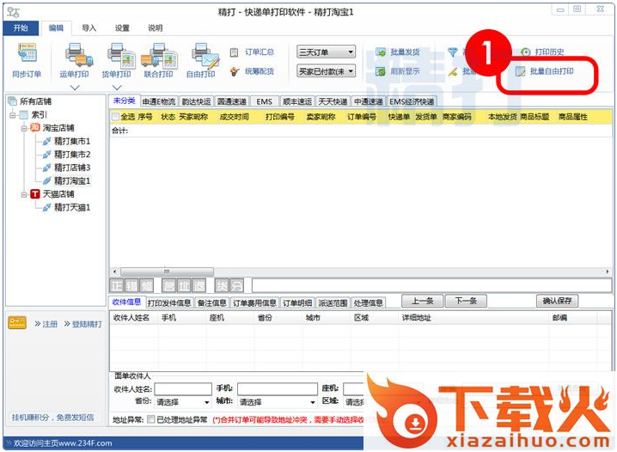Click the 同步订单 sync orders icon
Viewport: 617px width, 452px height.
pyautogui.click(x=27, y=53)
